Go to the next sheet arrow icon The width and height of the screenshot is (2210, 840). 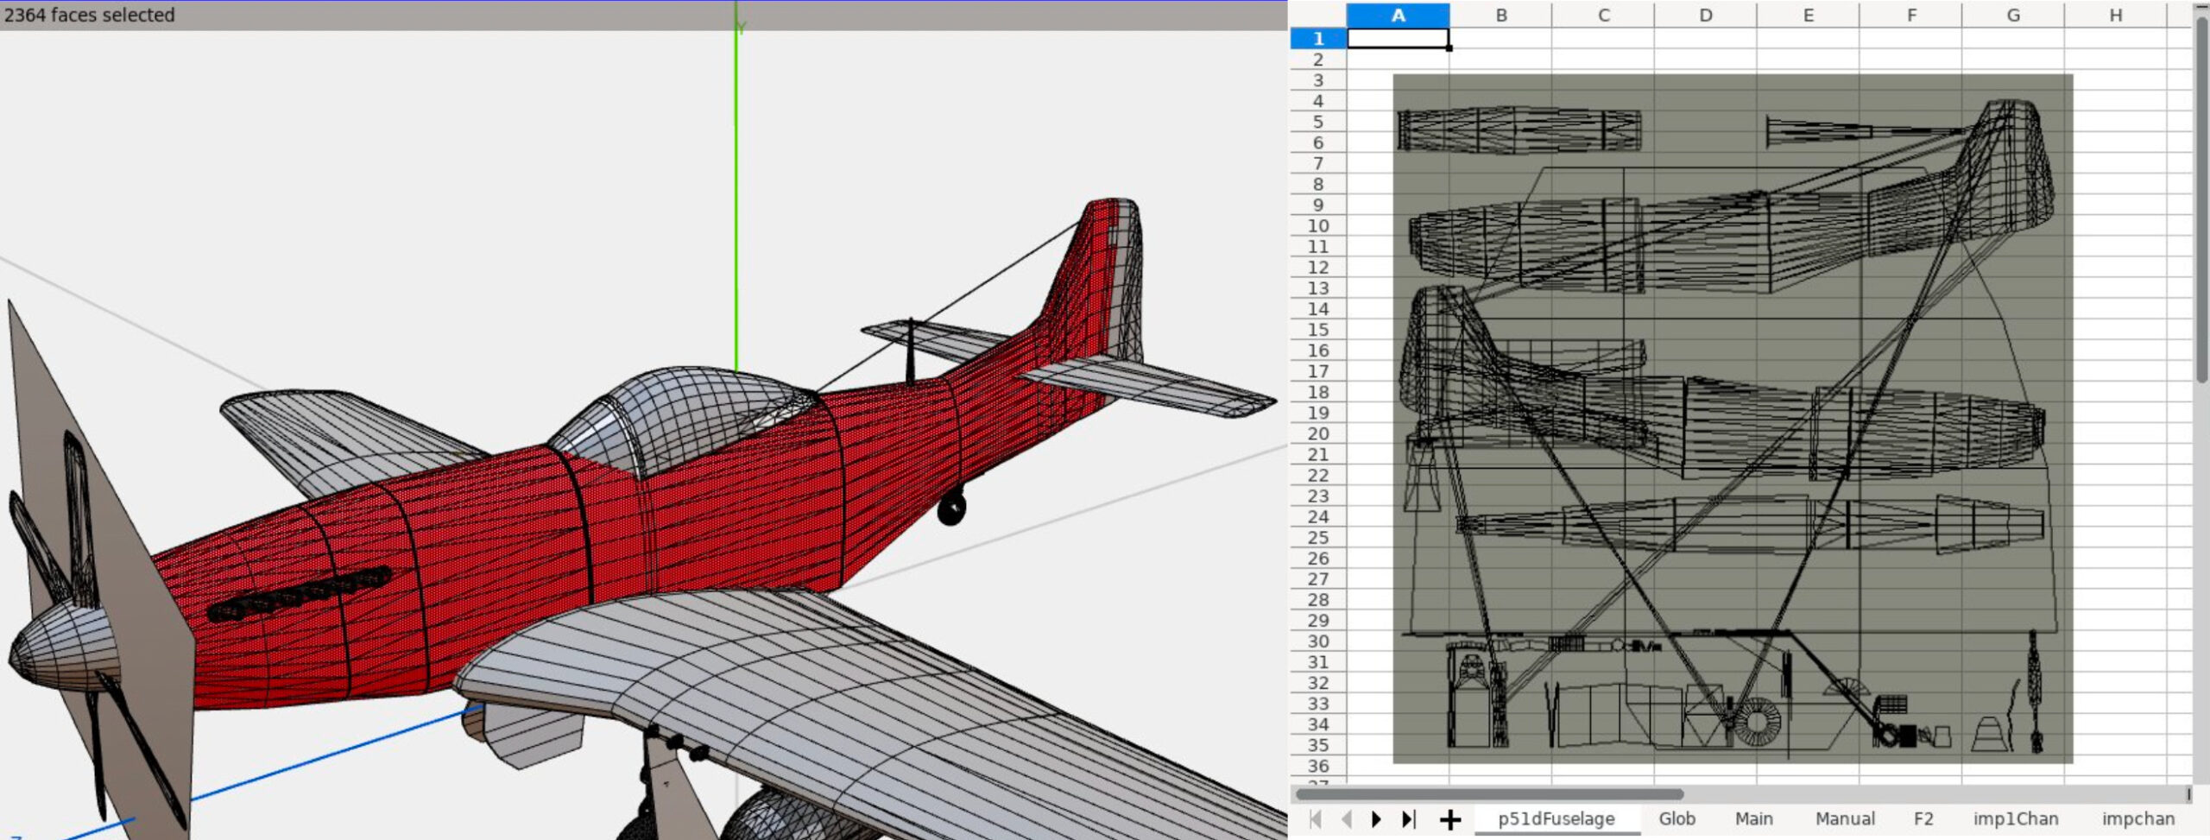(x=1377, y=818)
